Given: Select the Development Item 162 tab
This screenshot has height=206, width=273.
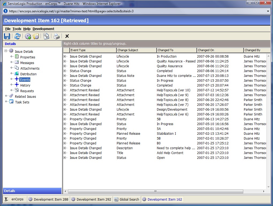Looking at the screenshot, I should click(162, 199).
